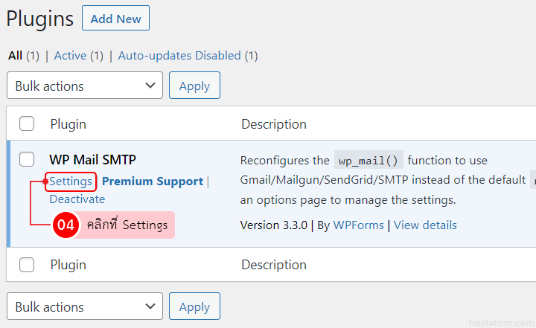
Task: Open the Premium Support link
Action: click(152, 181)
